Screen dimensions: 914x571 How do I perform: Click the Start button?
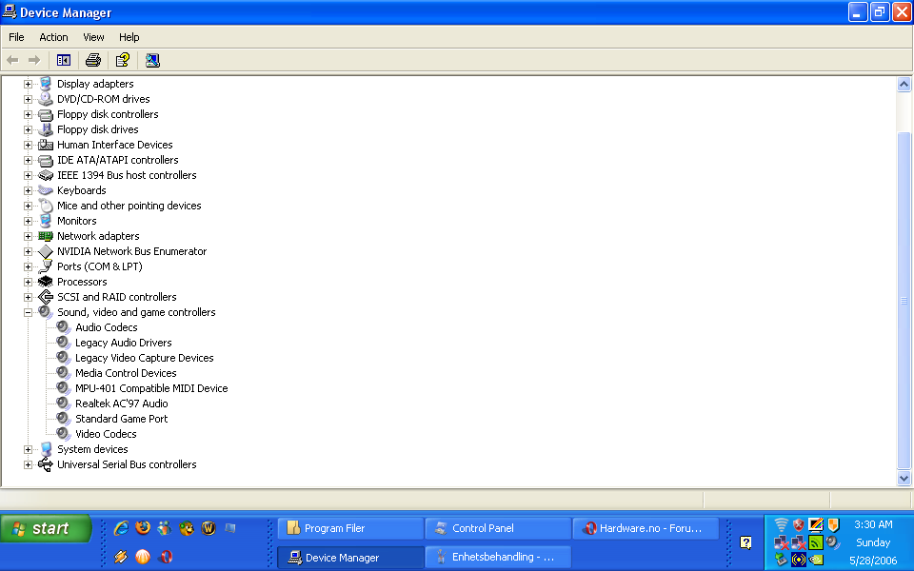(x=46, y=528)
